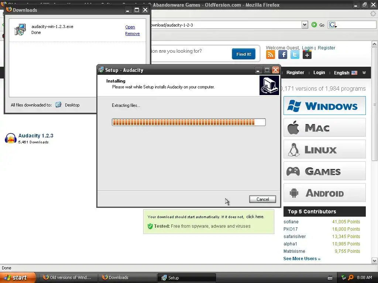Click the 8:08 AM system clock
Image resolution: width=378 pixels, height=283 pixels.
click(364, 277)
